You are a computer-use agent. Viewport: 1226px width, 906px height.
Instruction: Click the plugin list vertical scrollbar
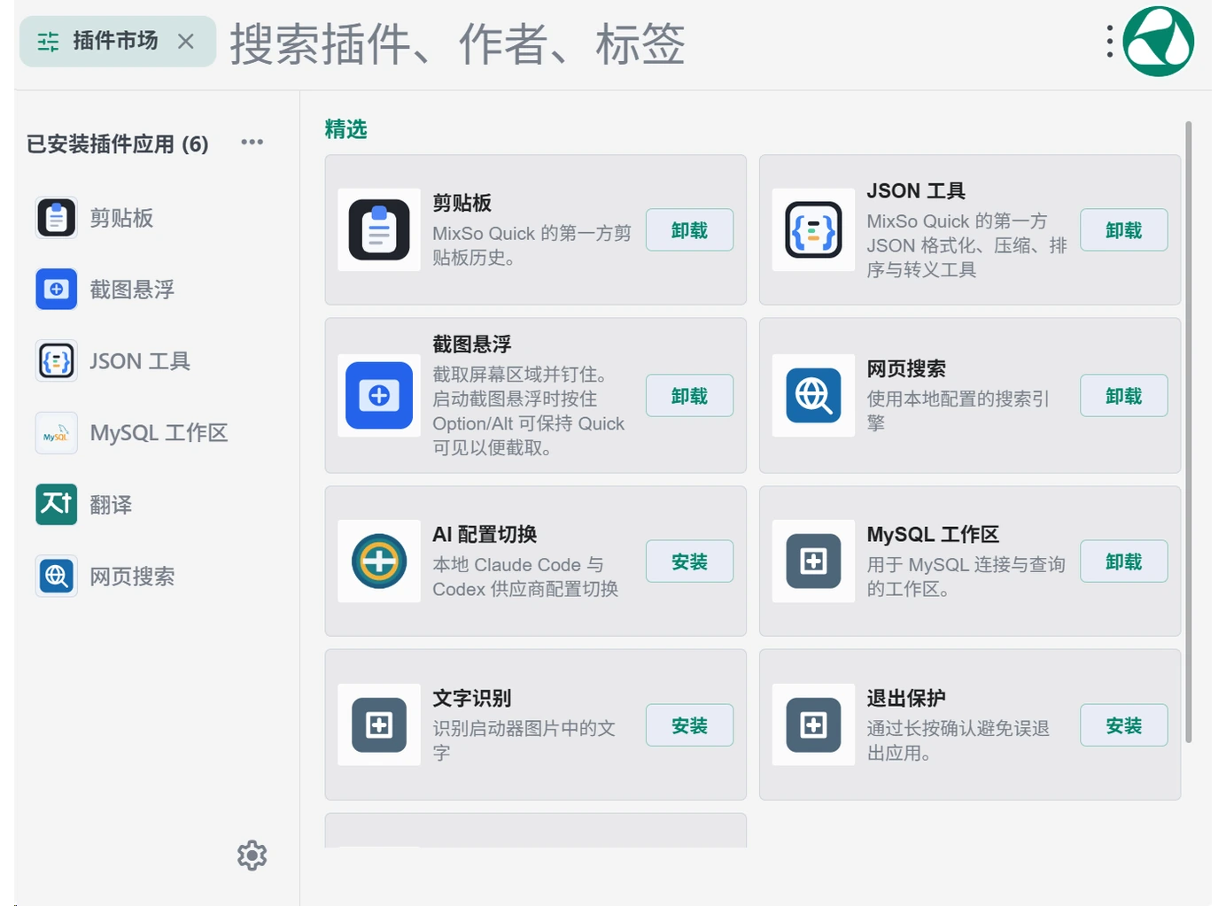[1188, 432]
